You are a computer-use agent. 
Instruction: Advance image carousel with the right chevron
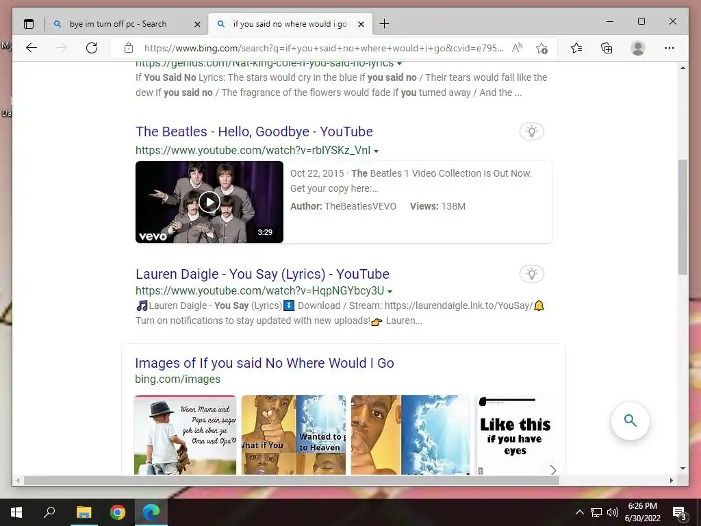tap(552, 470)
